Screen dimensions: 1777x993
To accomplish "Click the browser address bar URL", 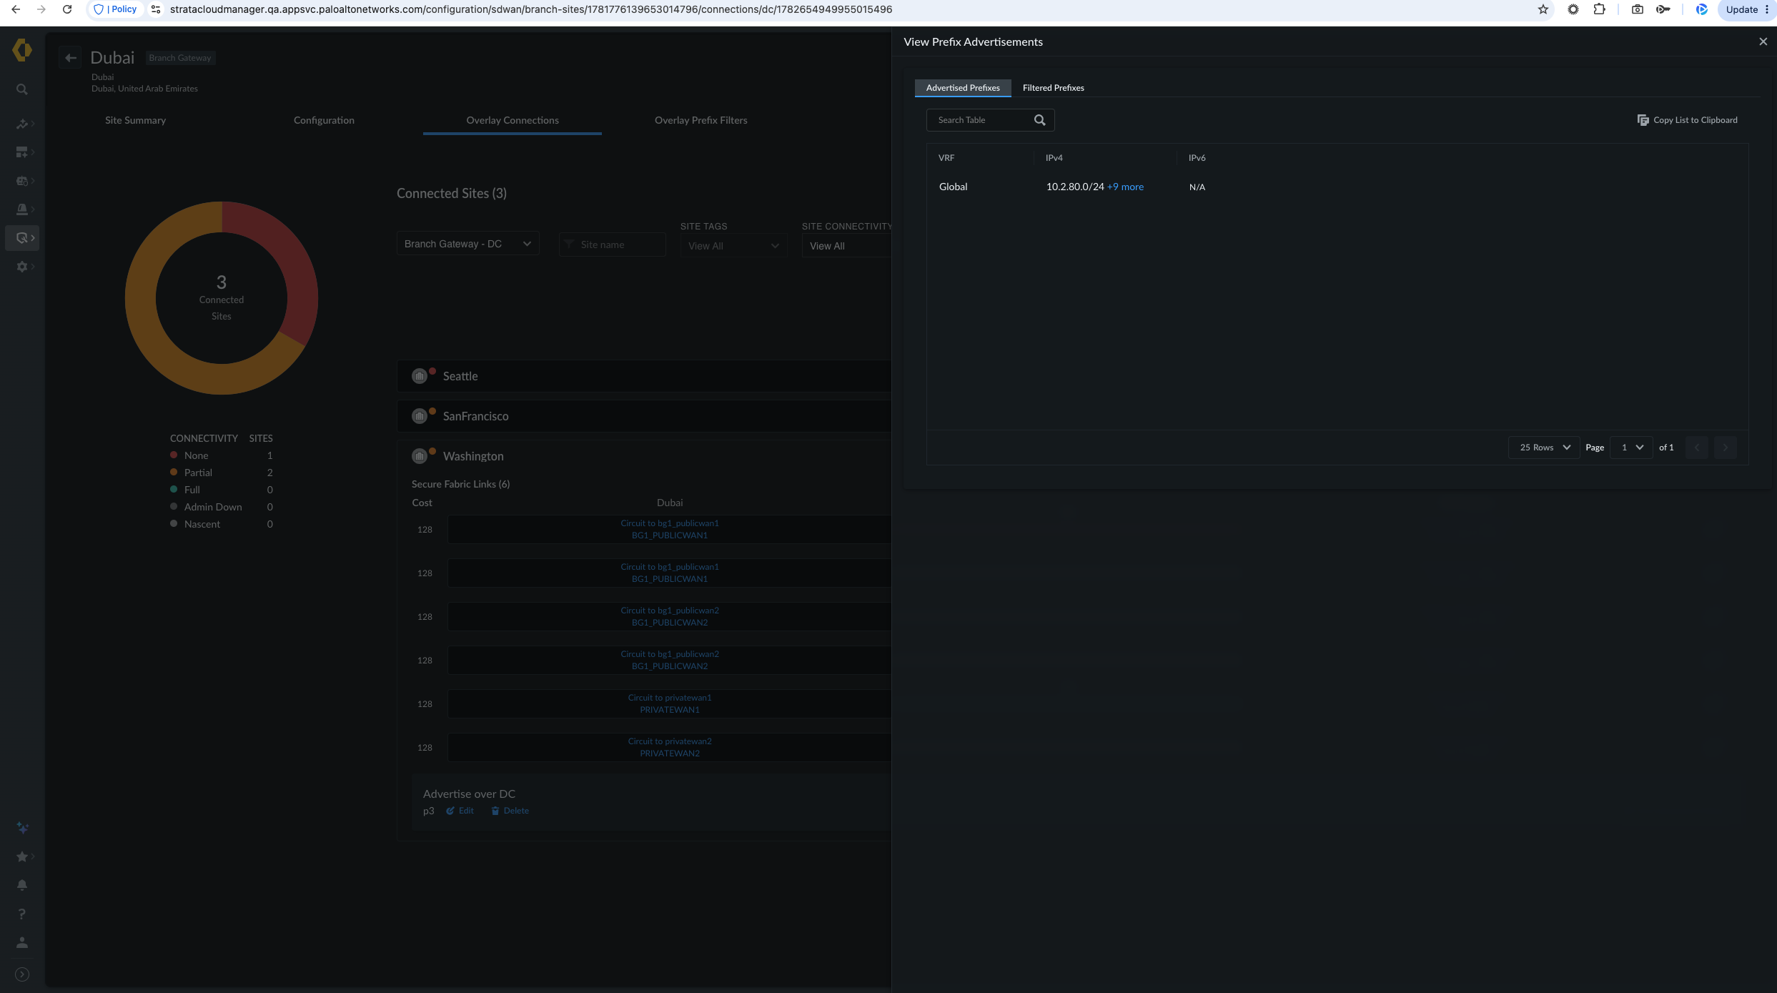I will [x=531, y=9].
